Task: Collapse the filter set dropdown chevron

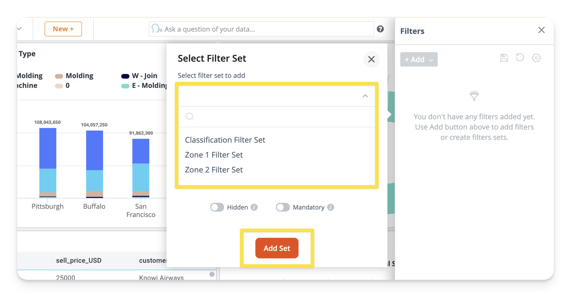Action: [x=365, y=96]
